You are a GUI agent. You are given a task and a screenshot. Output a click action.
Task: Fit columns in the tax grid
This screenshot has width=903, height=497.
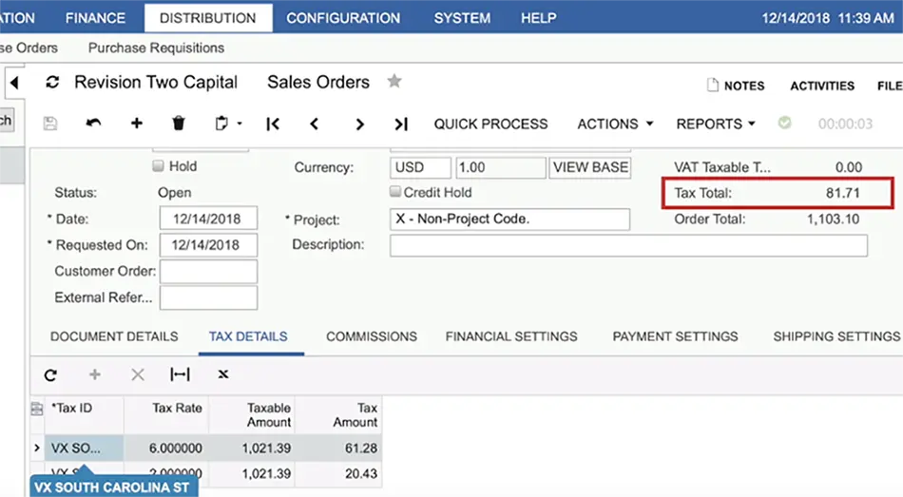(180, 374)
